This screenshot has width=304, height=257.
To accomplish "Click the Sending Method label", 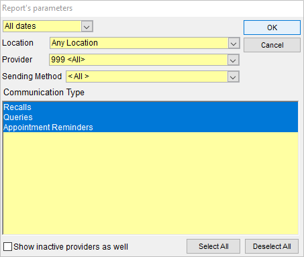I will (x=32, y=76).
